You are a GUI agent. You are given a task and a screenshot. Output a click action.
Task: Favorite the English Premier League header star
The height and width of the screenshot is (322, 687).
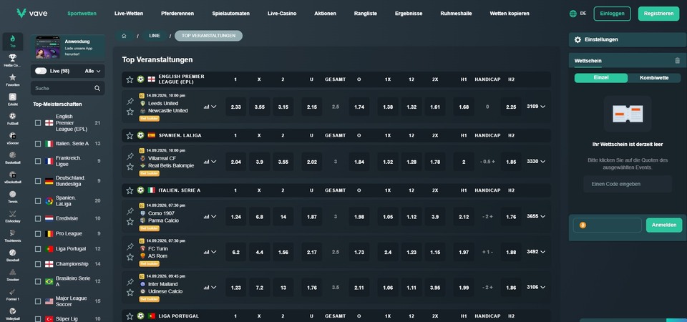pyautogui.click(x=130, y=79)
